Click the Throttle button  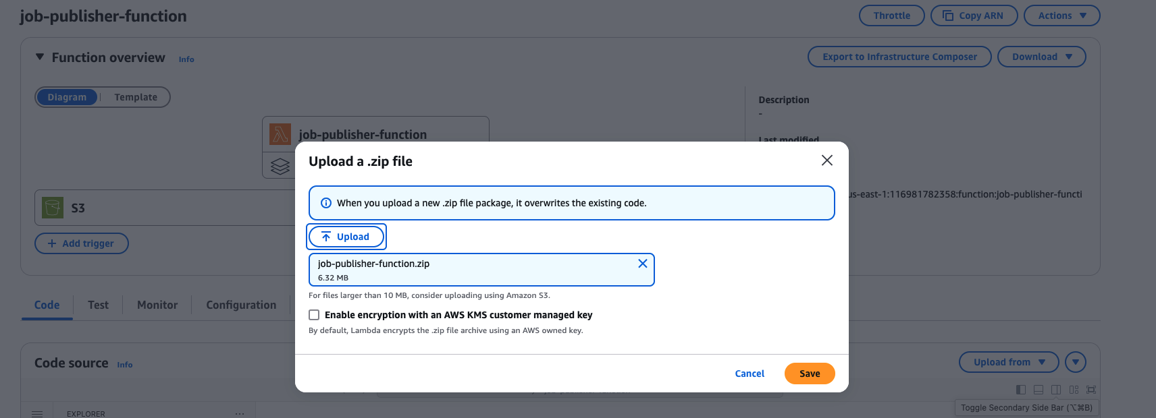point(891,16)
